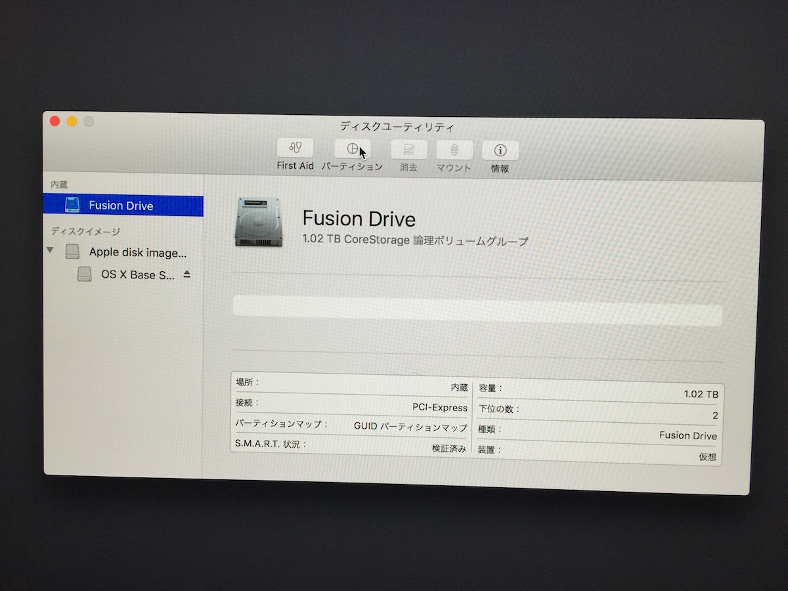788x591 pixels.
Task: Click the ディスクユーティリティ window title
Action: coord(397,127)
